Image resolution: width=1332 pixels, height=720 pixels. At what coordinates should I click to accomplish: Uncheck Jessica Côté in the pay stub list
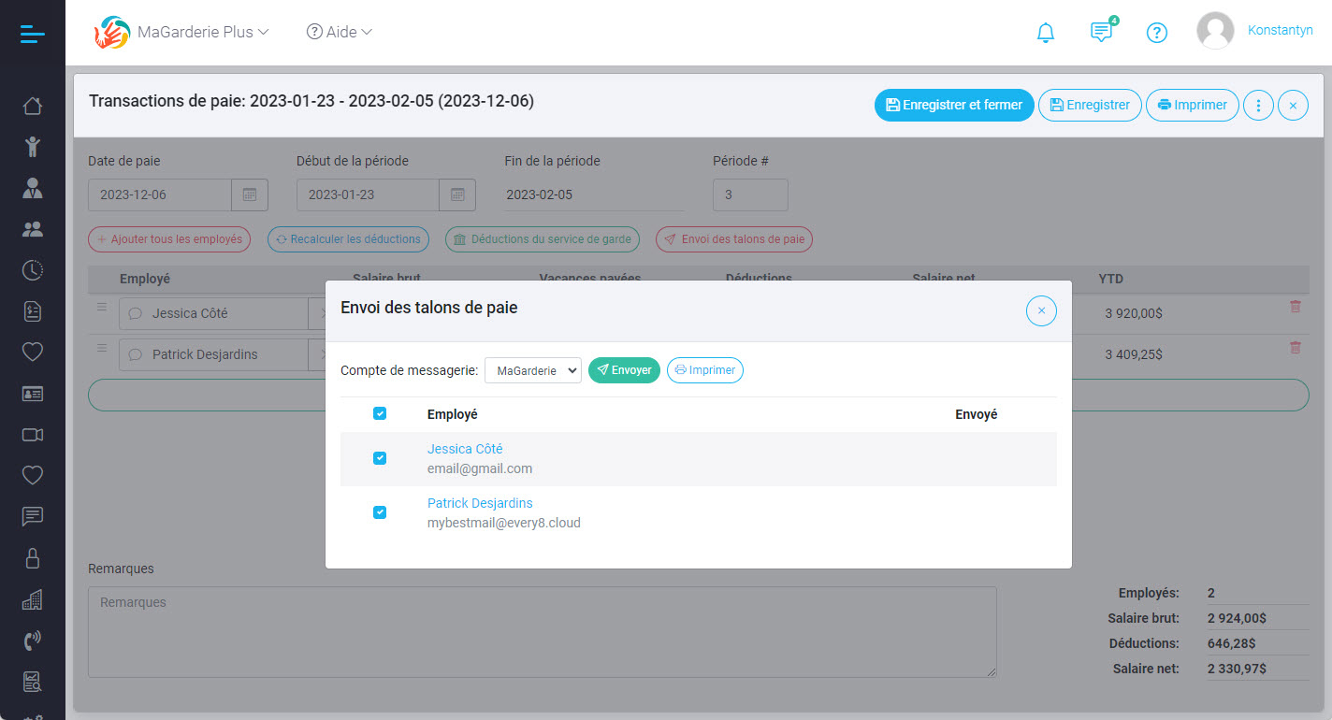tap(379, 458)
